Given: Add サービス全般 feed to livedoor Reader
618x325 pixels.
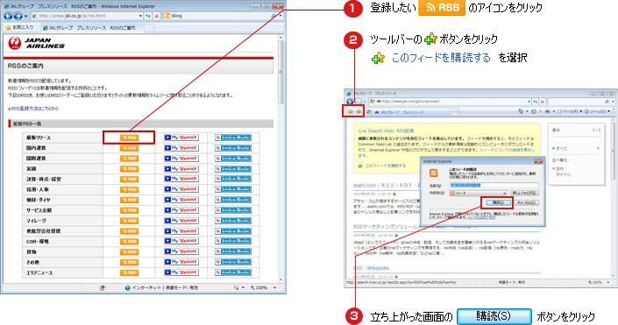Looking at the screenshot, I should tap(233, 210).
